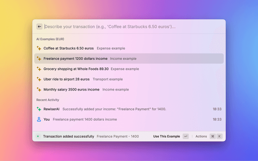258x161 pixels.
Task: Select Freelance payment 1200 dollars income example
Action: [75, 58]
